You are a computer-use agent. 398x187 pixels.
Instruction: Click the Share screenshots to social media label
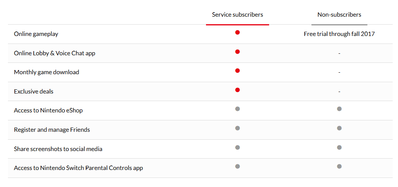click(x=58, y=149)
